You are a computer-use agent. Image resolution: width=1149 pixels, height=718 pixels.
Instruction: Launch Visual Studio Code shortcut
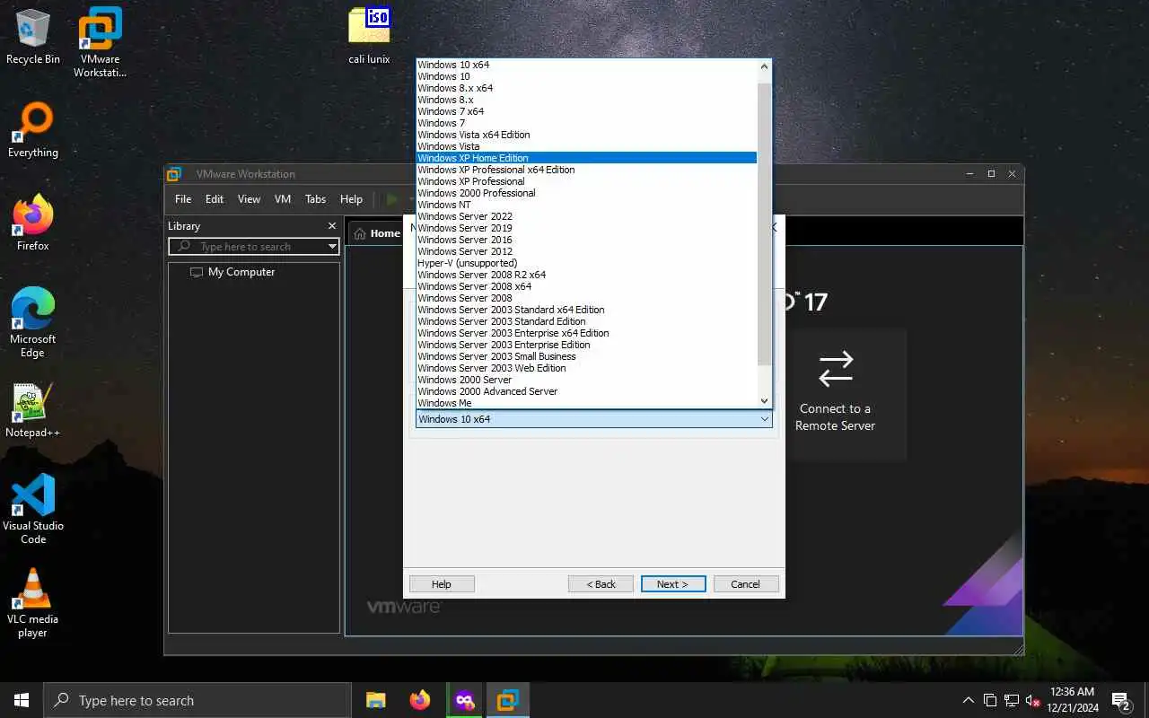[33, 509]
